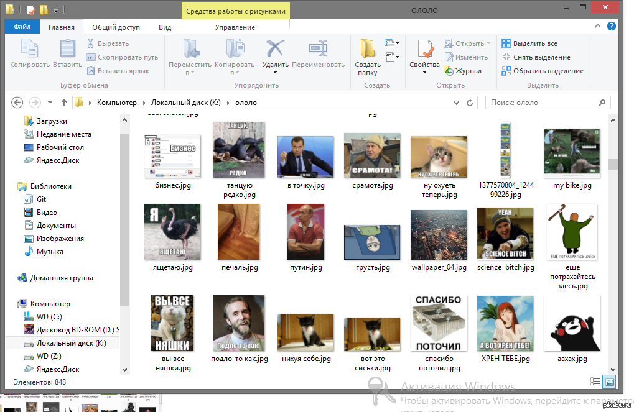Select Яндекс.Диск under favorites in the sidebar
This screenshot has width=634, height=412.
tap(57, 160)
